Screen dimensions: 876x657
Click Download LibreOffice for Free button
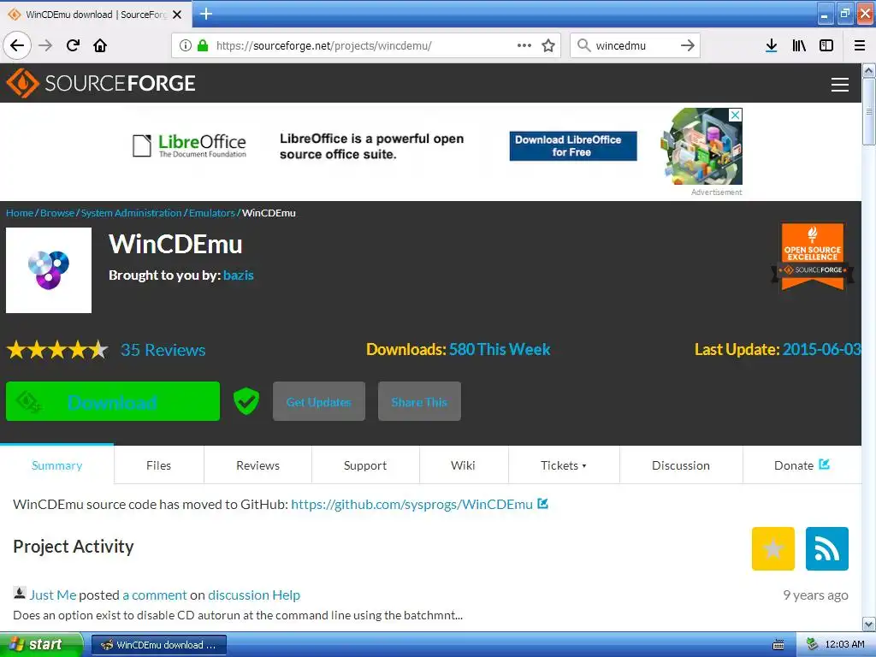[572, 145]
